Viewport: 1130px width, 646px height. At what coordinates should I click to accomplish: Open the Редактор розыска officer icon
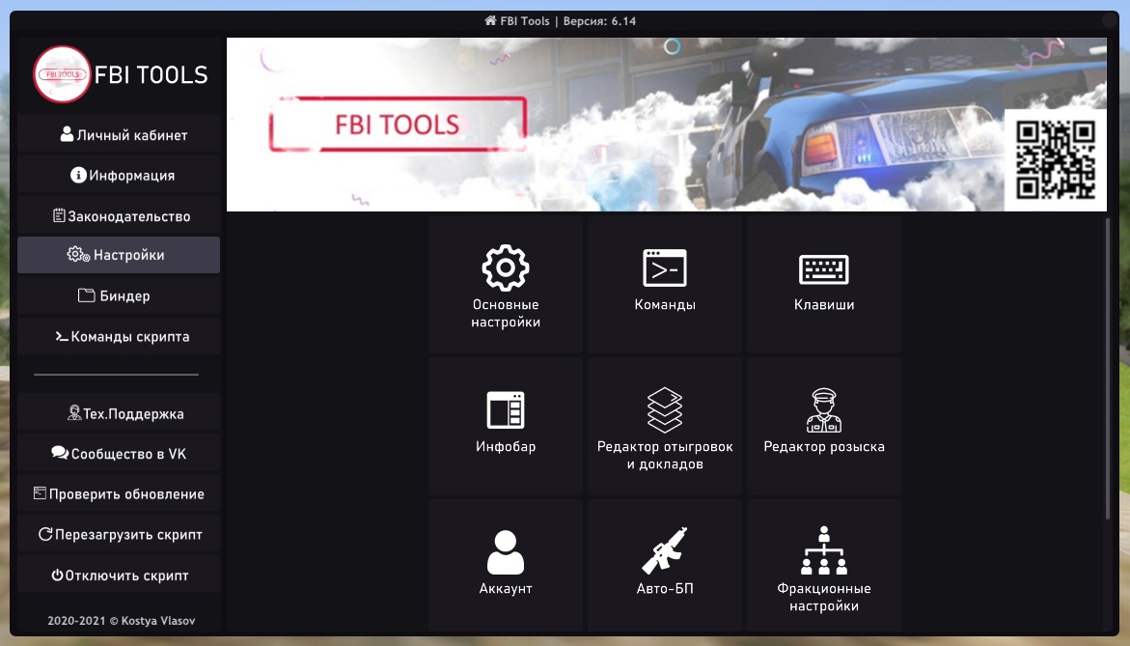[x=824, y=410]
